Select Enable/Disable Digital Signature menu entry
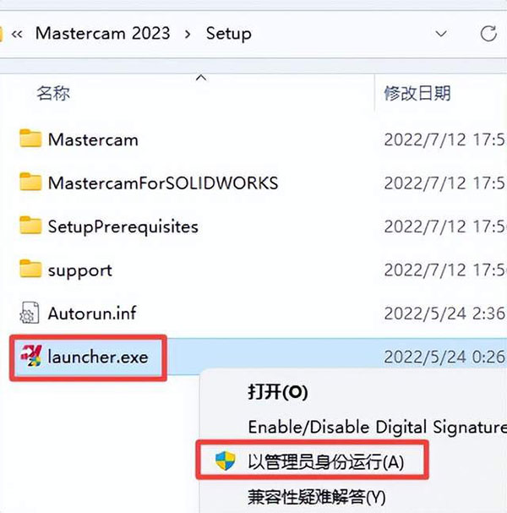507x513 pixels. point(378,427)
